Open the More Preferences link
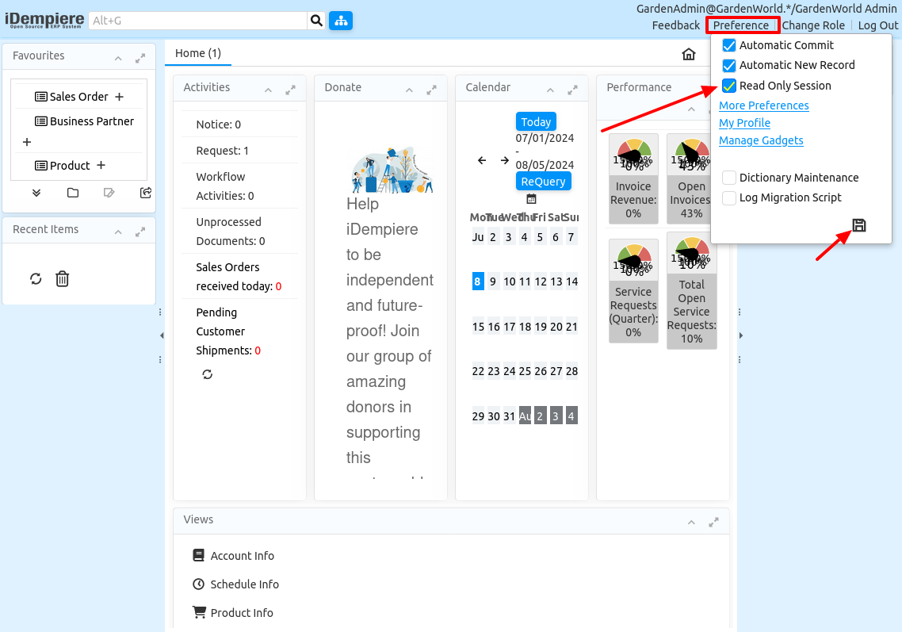902x632 pixels. (x=763, y=105)
